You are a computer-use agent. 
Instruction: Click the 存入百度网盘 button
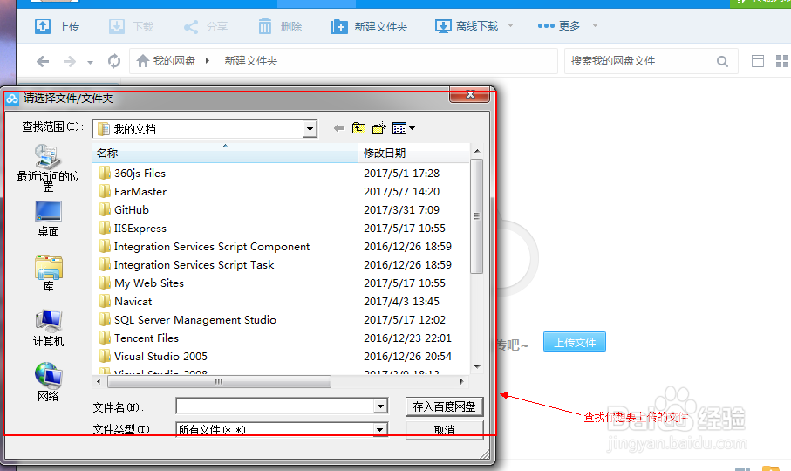tap(444, 406)
